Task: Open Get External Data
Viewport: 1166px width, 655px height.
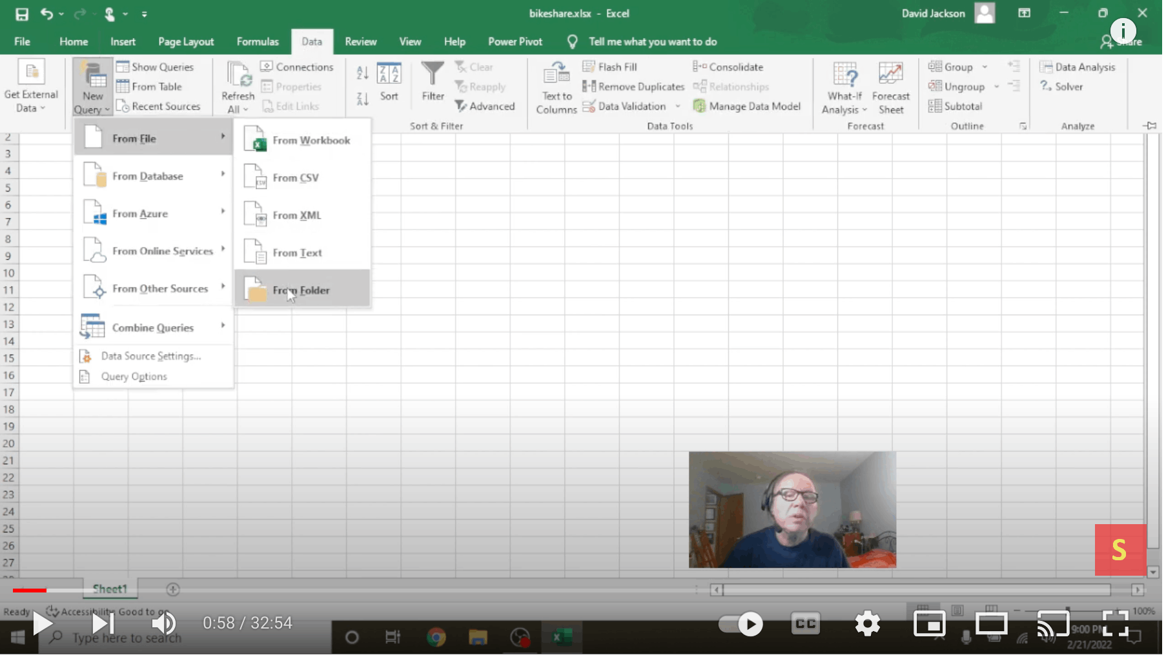Action: coord(30,86)
